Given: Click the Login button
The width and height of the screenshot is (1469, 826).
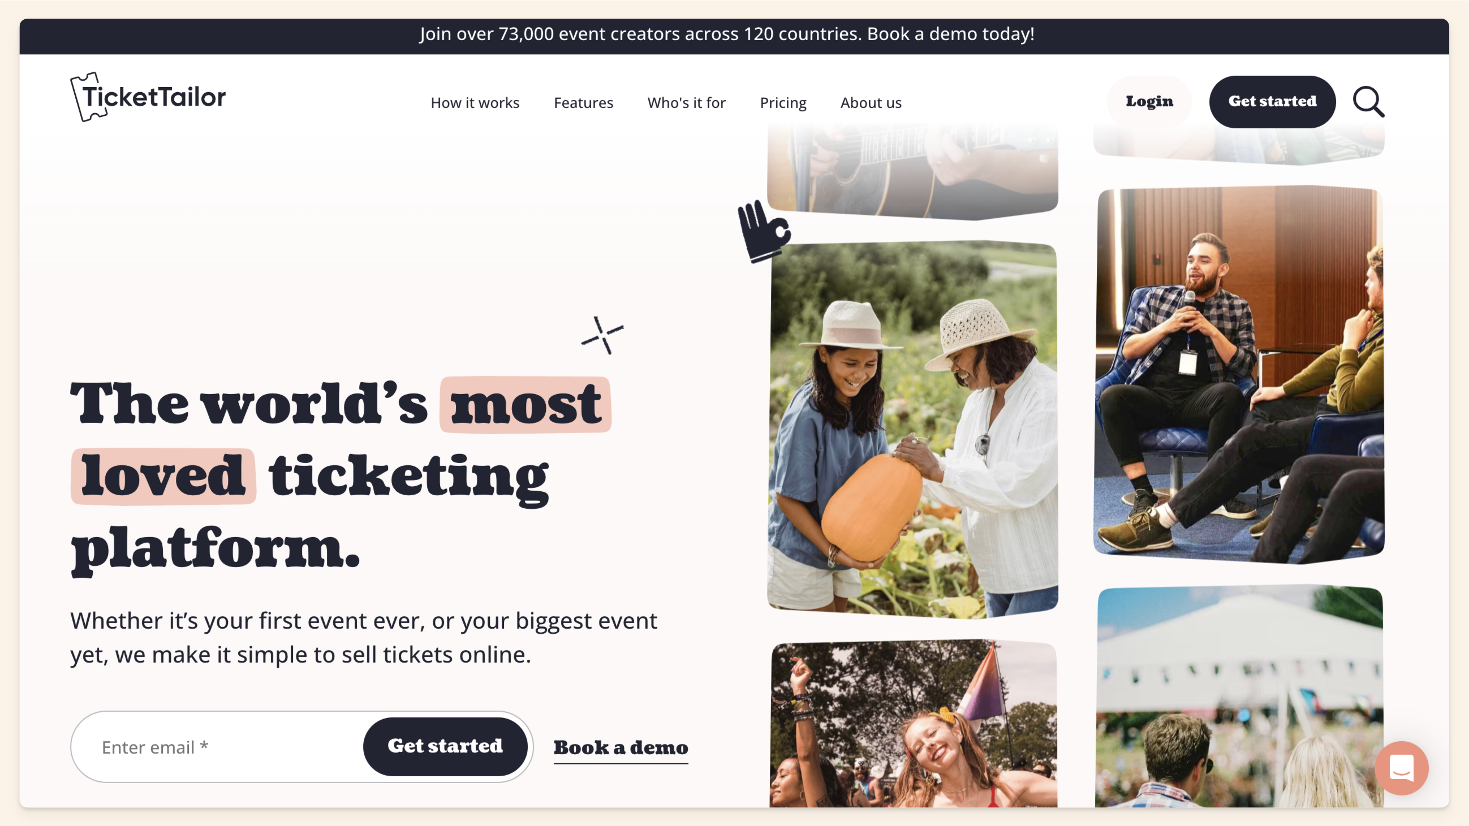Looking at the screenshot, I should tap(1149, 101).
